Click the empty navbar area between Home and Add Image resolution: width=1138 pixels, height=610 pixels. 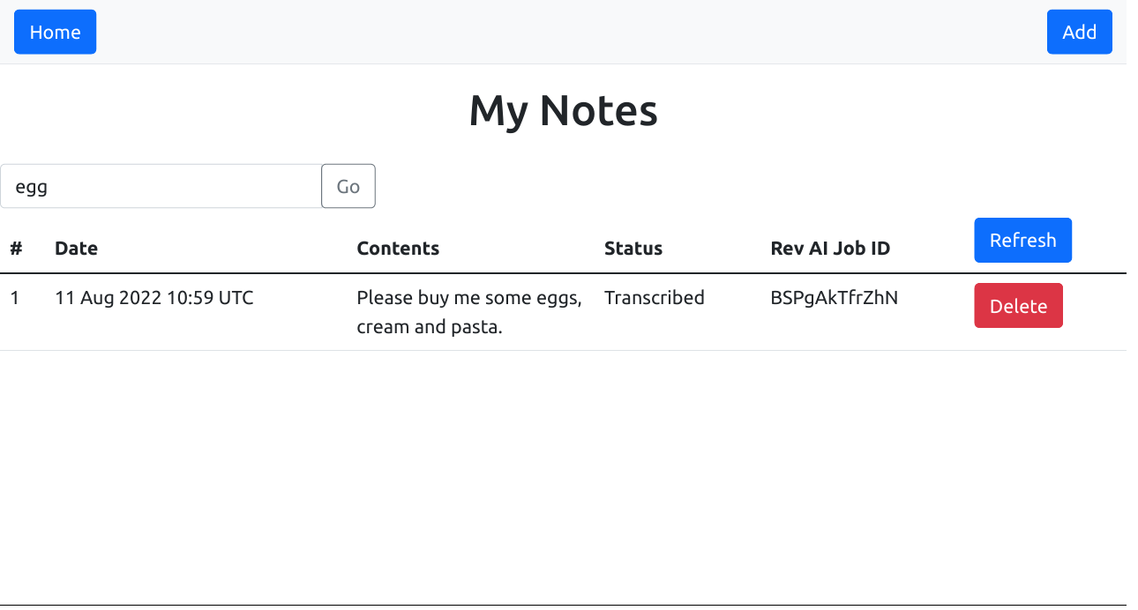(x=565, y=32)
